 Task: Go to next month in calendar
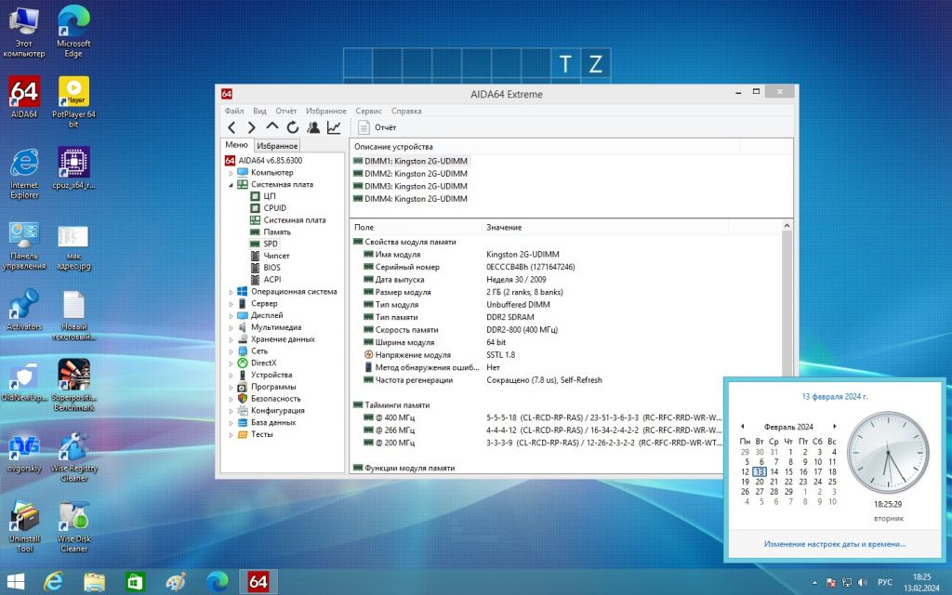tap(835, 426)
